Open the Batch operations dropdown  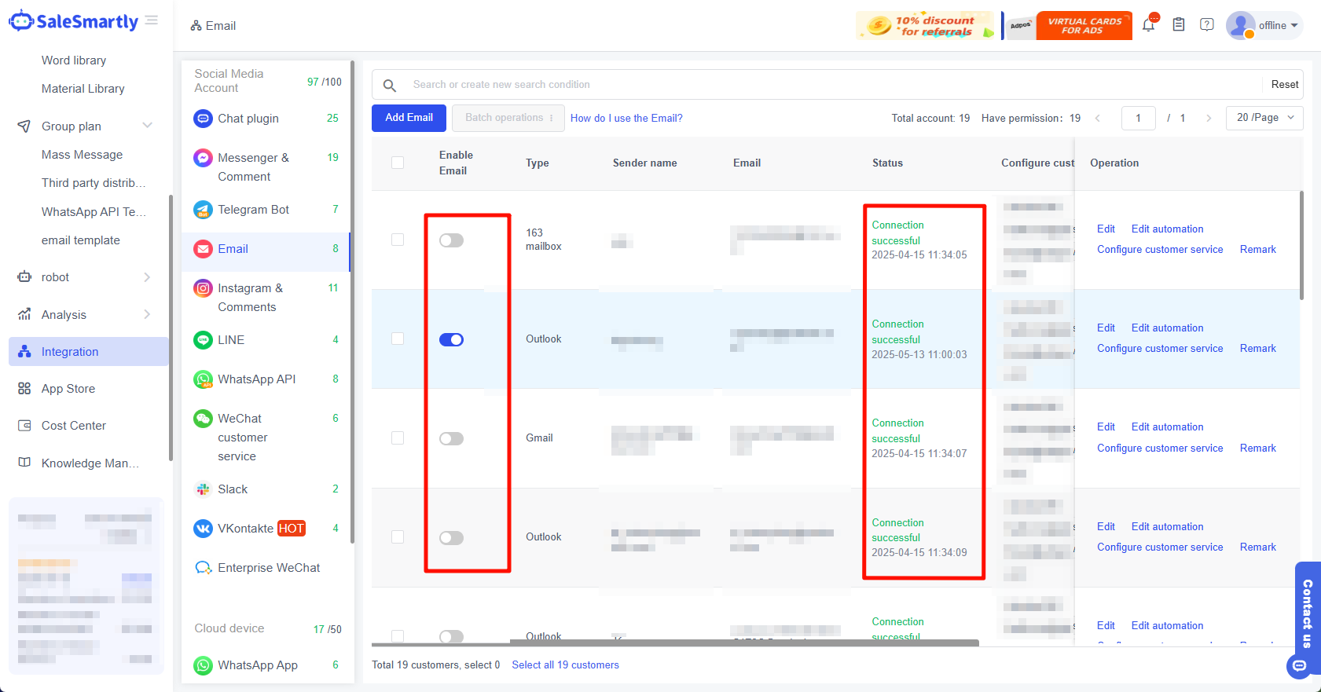coord(508,118)
